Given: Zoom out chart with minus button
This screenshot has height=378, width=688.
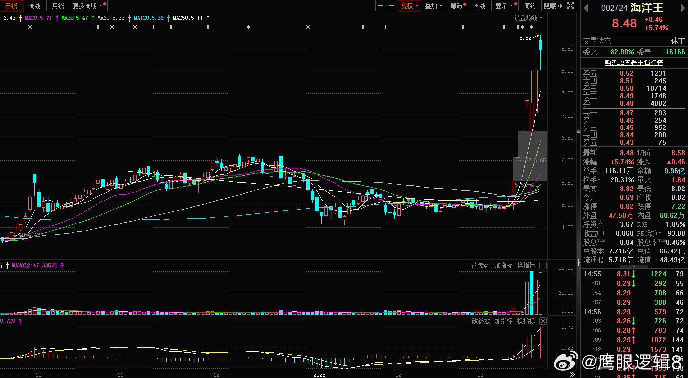Looking at the screenshot, I should [391, 6].
